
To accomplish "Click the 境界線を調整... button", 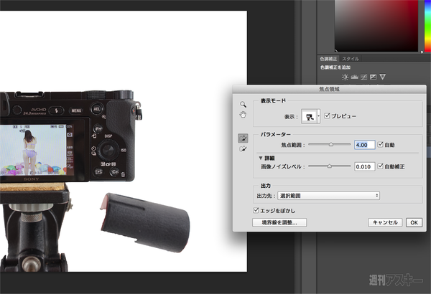I will click(279, 222).
